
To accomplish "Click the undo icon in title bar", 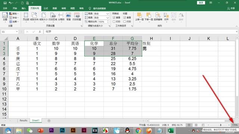I will tap(10, 3).
